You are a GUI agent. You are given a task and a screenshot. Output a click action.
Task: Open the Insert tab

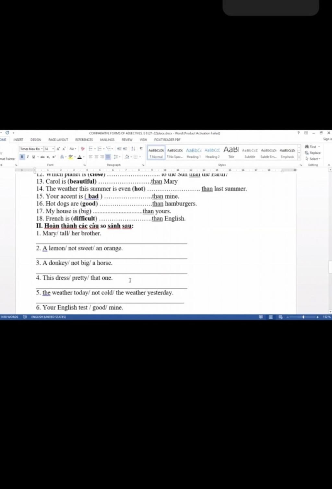pos(18,140)
